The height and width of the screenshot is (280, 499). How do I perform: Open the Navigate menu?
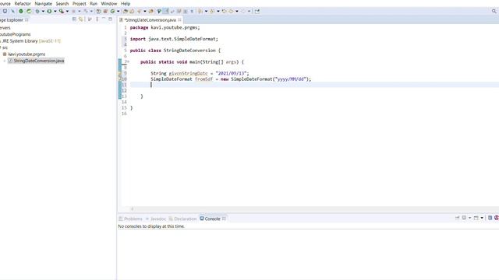[x=44, y=3]
